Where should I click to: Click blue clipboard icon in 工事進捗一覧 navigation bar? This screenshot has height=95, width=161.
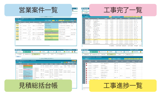coord(124,52)
